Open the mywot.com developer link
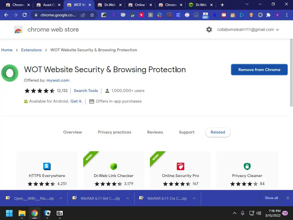The image size is (293, 220). coord(58,80)
